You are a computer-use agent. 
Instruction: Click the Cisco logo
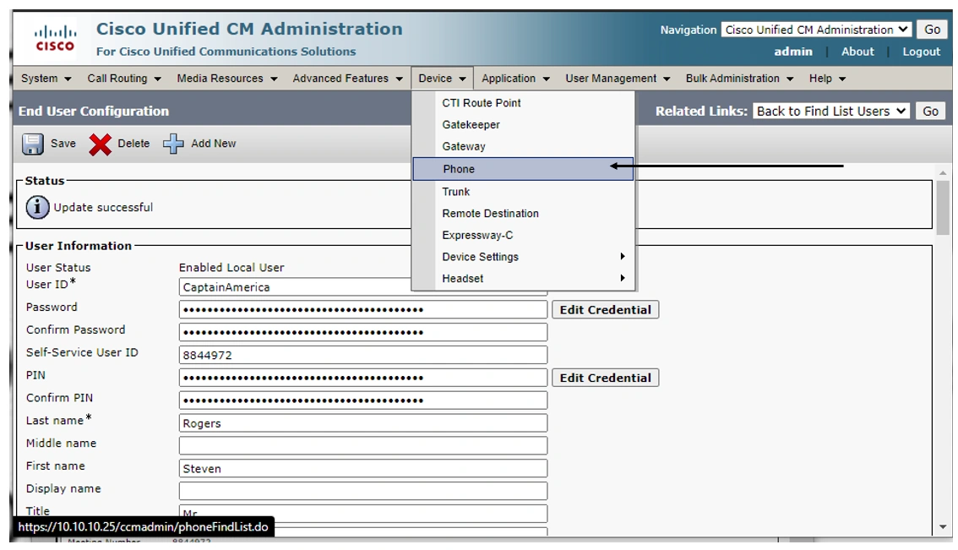pos(55,39)
